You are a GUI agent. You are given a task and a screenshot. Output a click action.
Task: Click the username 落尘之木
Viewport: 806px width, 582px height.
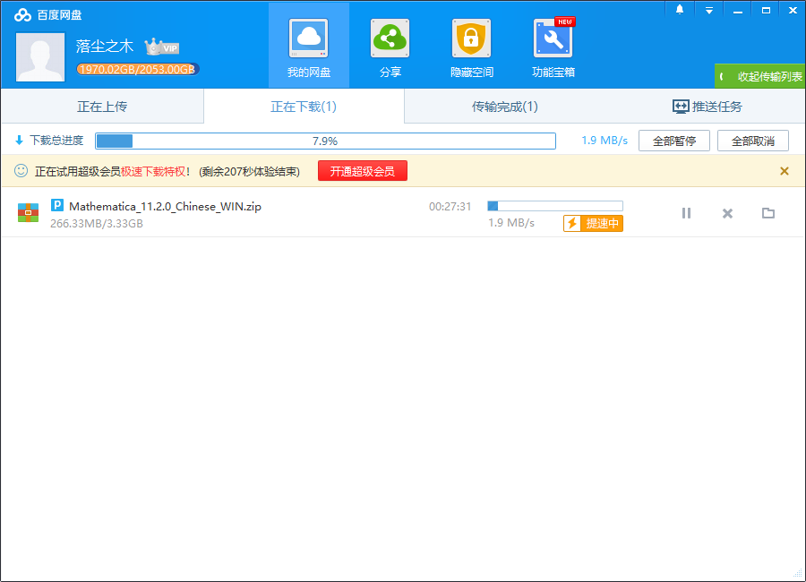point(105,47)
